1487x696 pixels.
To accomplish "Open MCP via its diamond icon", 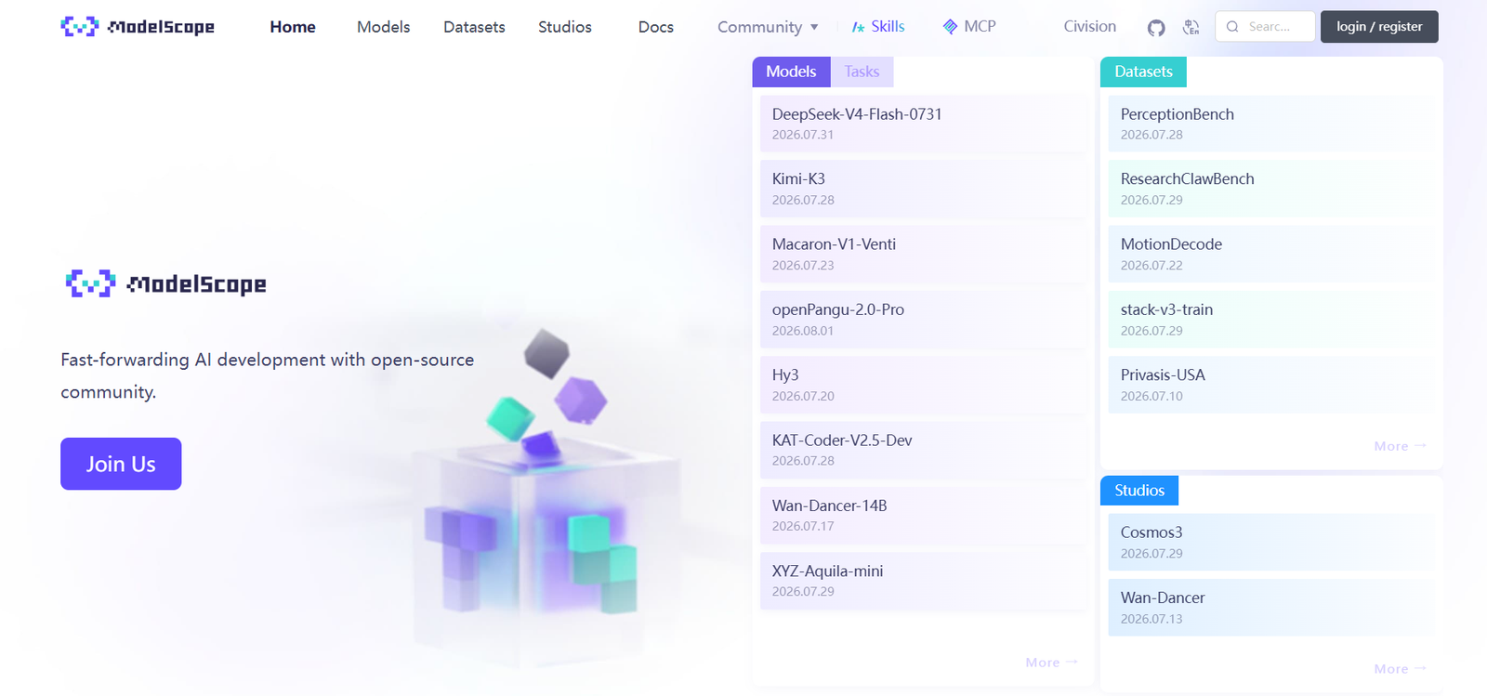I will 950,27.
